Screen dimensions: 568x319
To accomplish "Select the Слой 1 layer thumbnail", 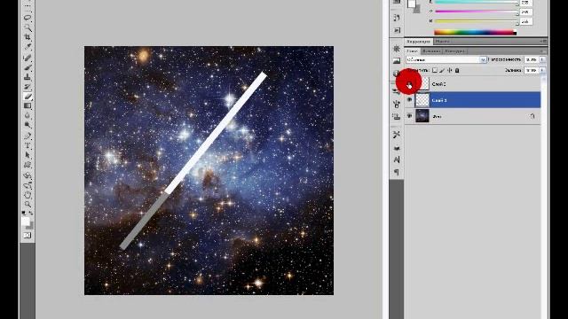I will click(422, 100).
